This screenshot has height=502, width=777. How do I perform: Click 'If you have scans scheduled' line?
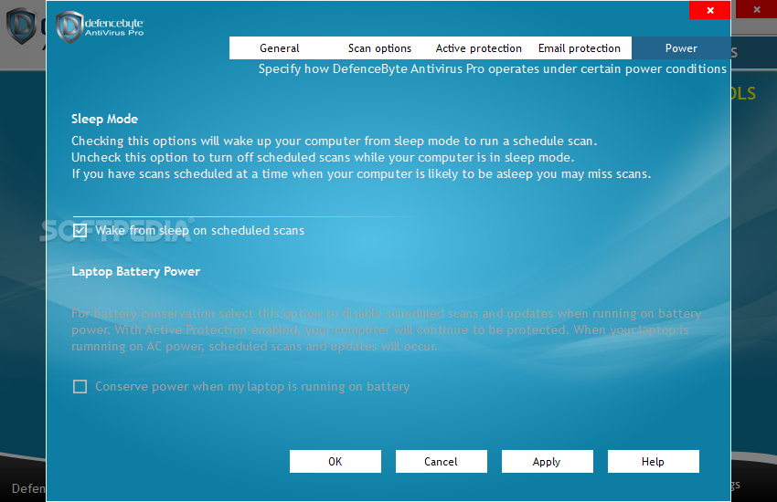coord(361,173)
